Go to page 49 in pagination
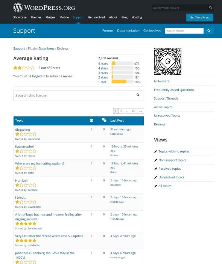Viewport: 222px width, 264px height. (x=134, y=111)
